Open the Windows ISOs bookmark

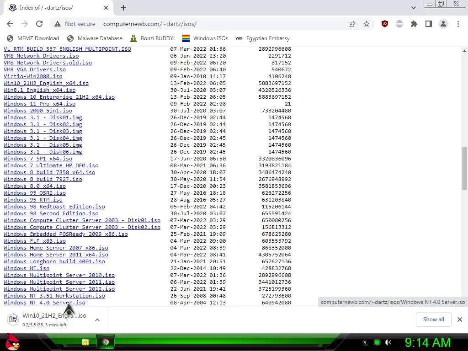click(205, 38)
